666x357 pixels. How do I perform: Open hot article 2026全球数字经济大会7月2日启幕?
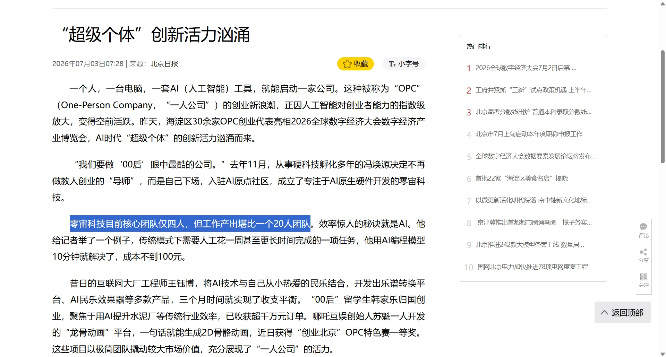tap(526, 68)
